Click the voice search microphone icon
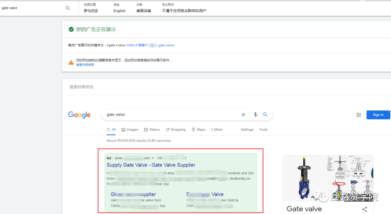This screenshot has height=214, width=391. pyautogui.click(x=255, y=114)
